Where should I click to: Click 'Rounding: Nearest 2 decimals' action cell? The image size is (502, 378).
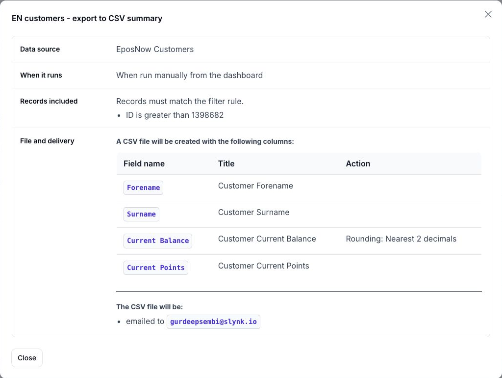pos(401,239)
